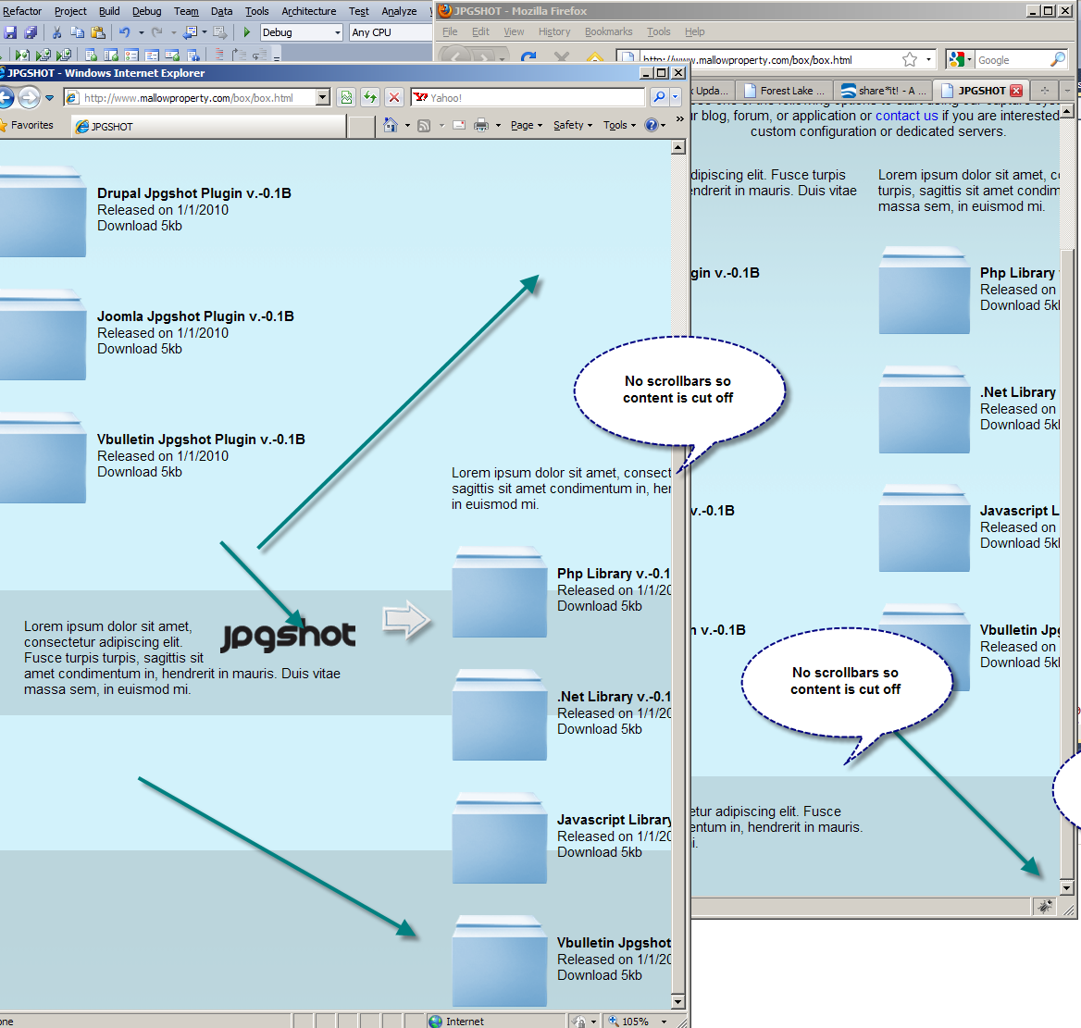The width and height of the screenshot is (1081, 1028).
Task: Click the Visual Studio Start Debugging arrow
Action: 247,32
